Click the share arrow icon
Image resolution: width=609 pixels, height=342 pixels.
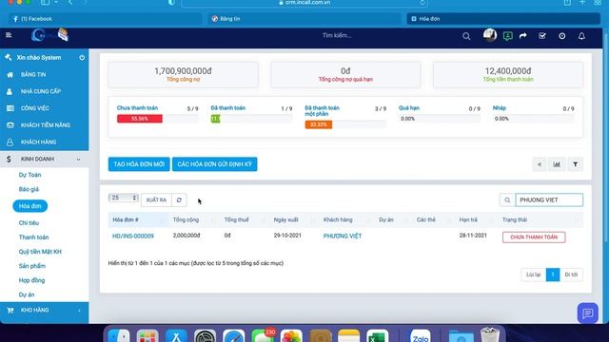[523, 36]
